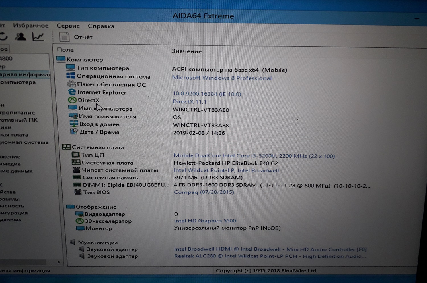Click the Видеоадаптер icon
The height and width of the screenshot is (283, 427).
click(x=79, y=214)
